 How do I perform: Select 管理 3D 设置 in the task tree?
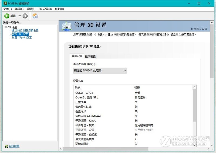[20, 34]
